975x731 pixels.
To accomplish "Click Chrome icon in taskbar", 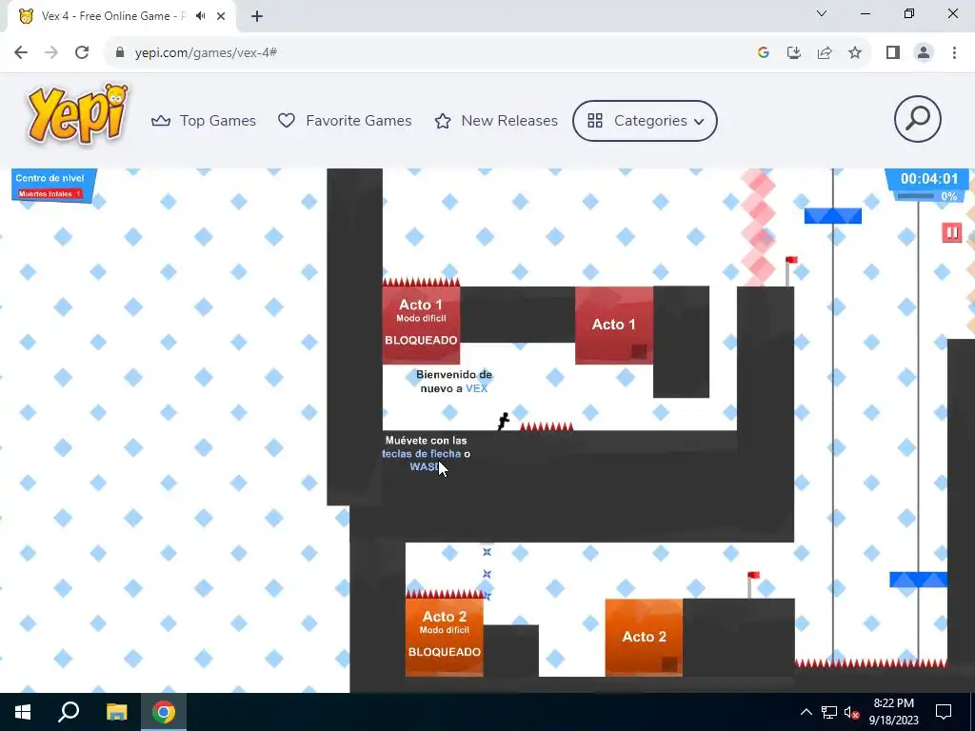I will (x=164, y=712).
